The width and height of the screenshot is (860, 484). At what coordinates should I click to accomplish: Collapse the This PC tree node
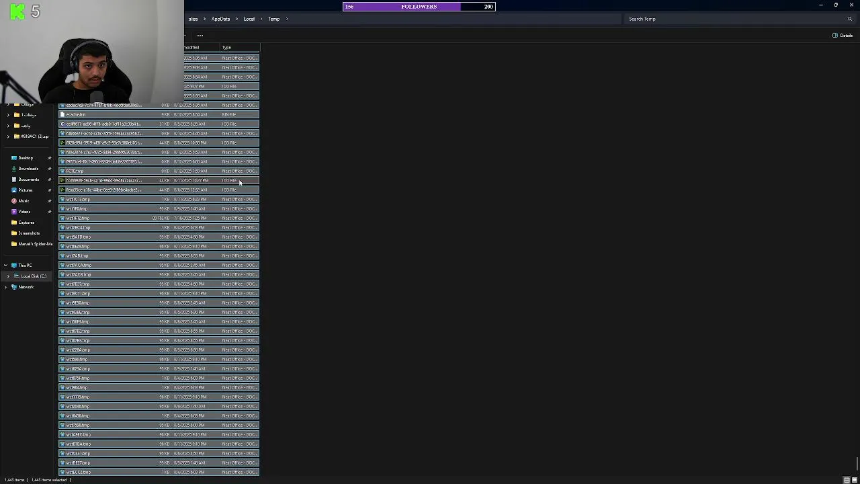(5, 266)
